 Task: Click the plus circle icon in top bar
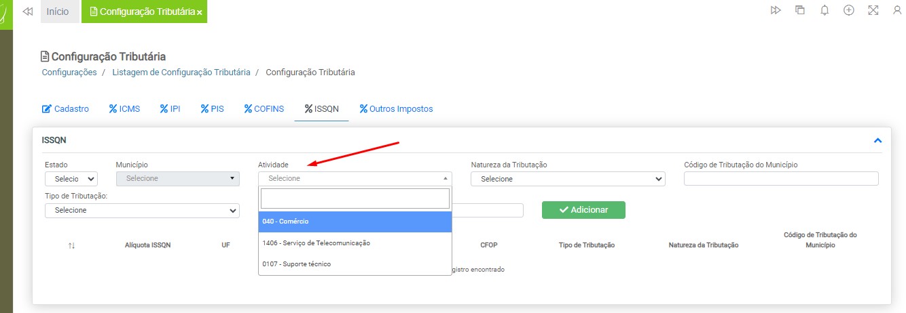(x=848, y=10)
